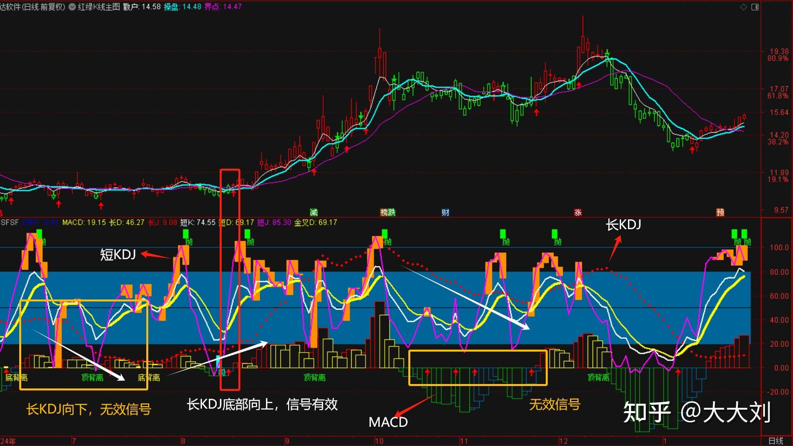Click the window layout icon at top right
793x446 pixels.
[755, 7]
